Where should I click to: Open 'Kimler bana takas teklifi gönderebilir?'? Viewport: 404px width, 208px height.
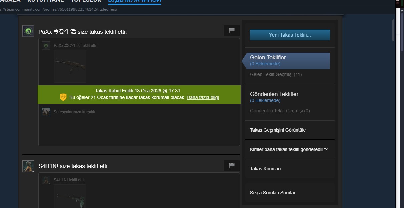[x=289, y=149]
